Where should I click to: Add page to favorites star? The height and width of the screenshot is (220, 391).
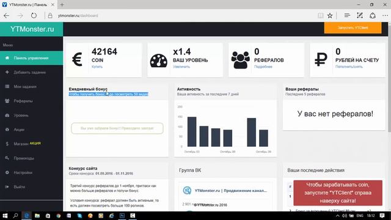[330, 16]
